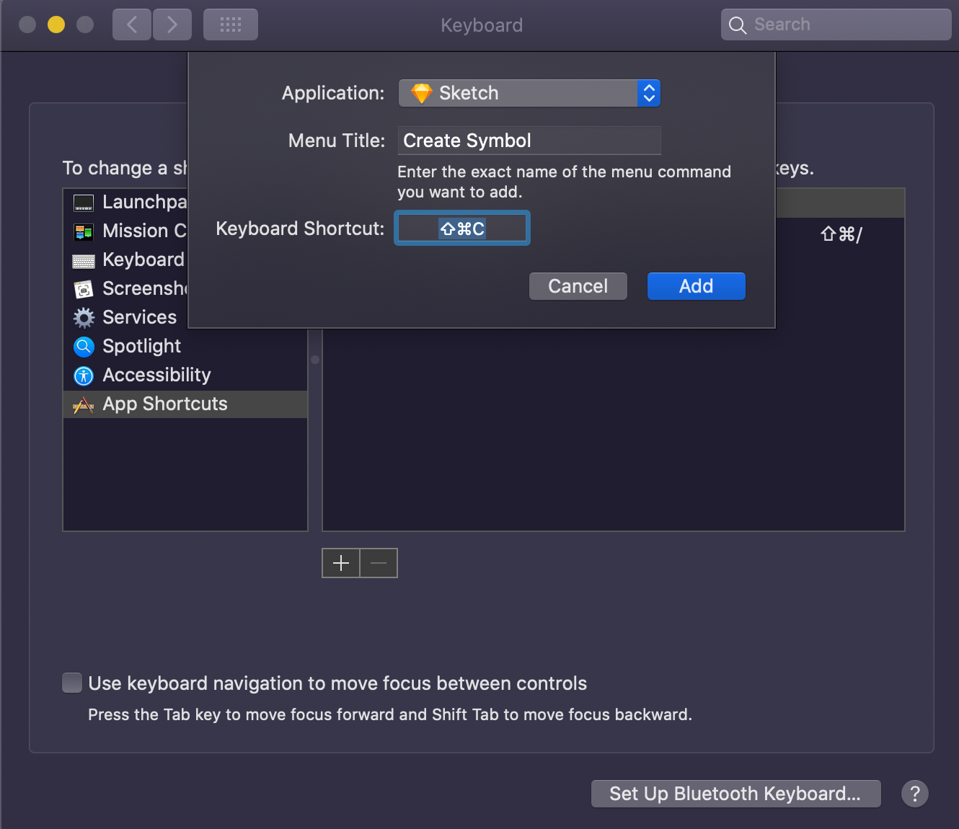Viewport: 959px width, 829px height.
Task: Cancel the new shortcut dialog
Action: pos(578,286)
